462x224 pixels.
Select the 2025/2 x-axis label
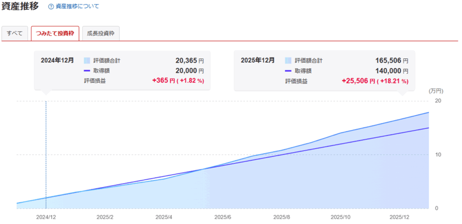[x=105, y=217]
